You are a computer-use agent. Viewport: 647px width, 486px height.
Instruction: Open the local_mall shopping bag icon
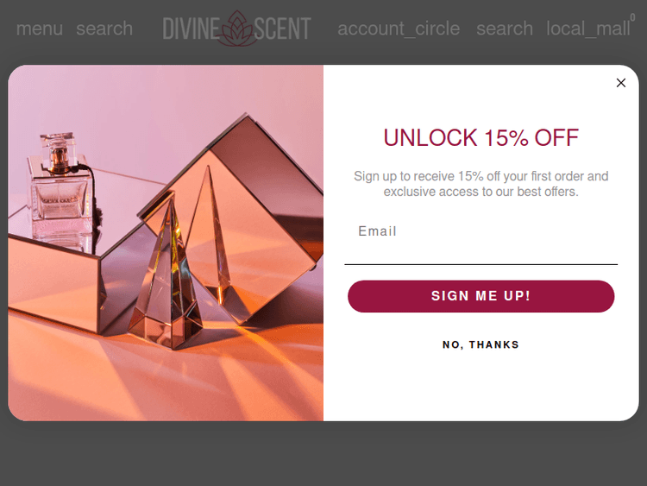click(588, 28)
